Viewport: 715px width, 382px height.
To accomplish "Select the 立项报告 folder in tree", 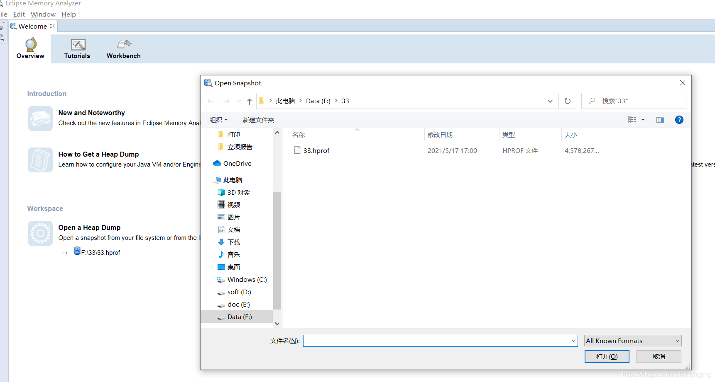I will pyautogui.click(x=235, y=147).
